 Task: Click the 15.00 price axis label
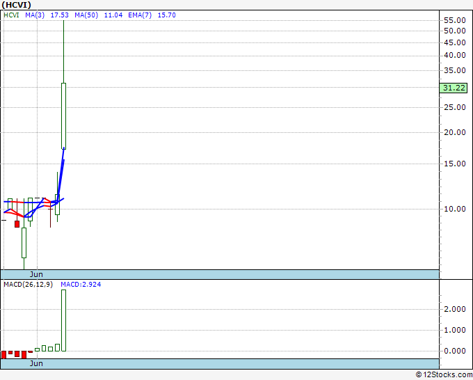tap(455, 164)
